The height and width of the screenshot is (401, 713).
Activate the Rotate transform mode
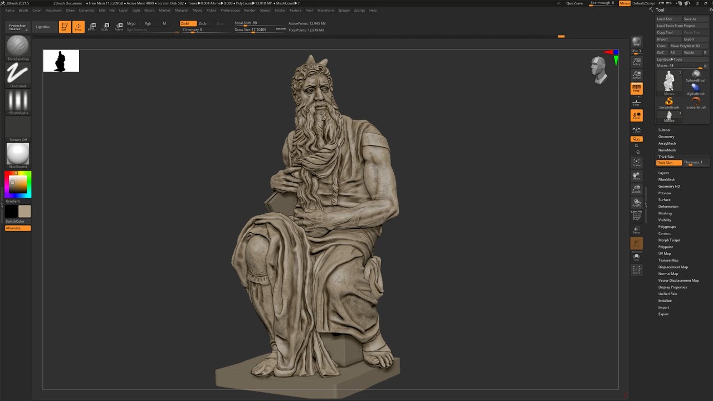pos(119,27)
